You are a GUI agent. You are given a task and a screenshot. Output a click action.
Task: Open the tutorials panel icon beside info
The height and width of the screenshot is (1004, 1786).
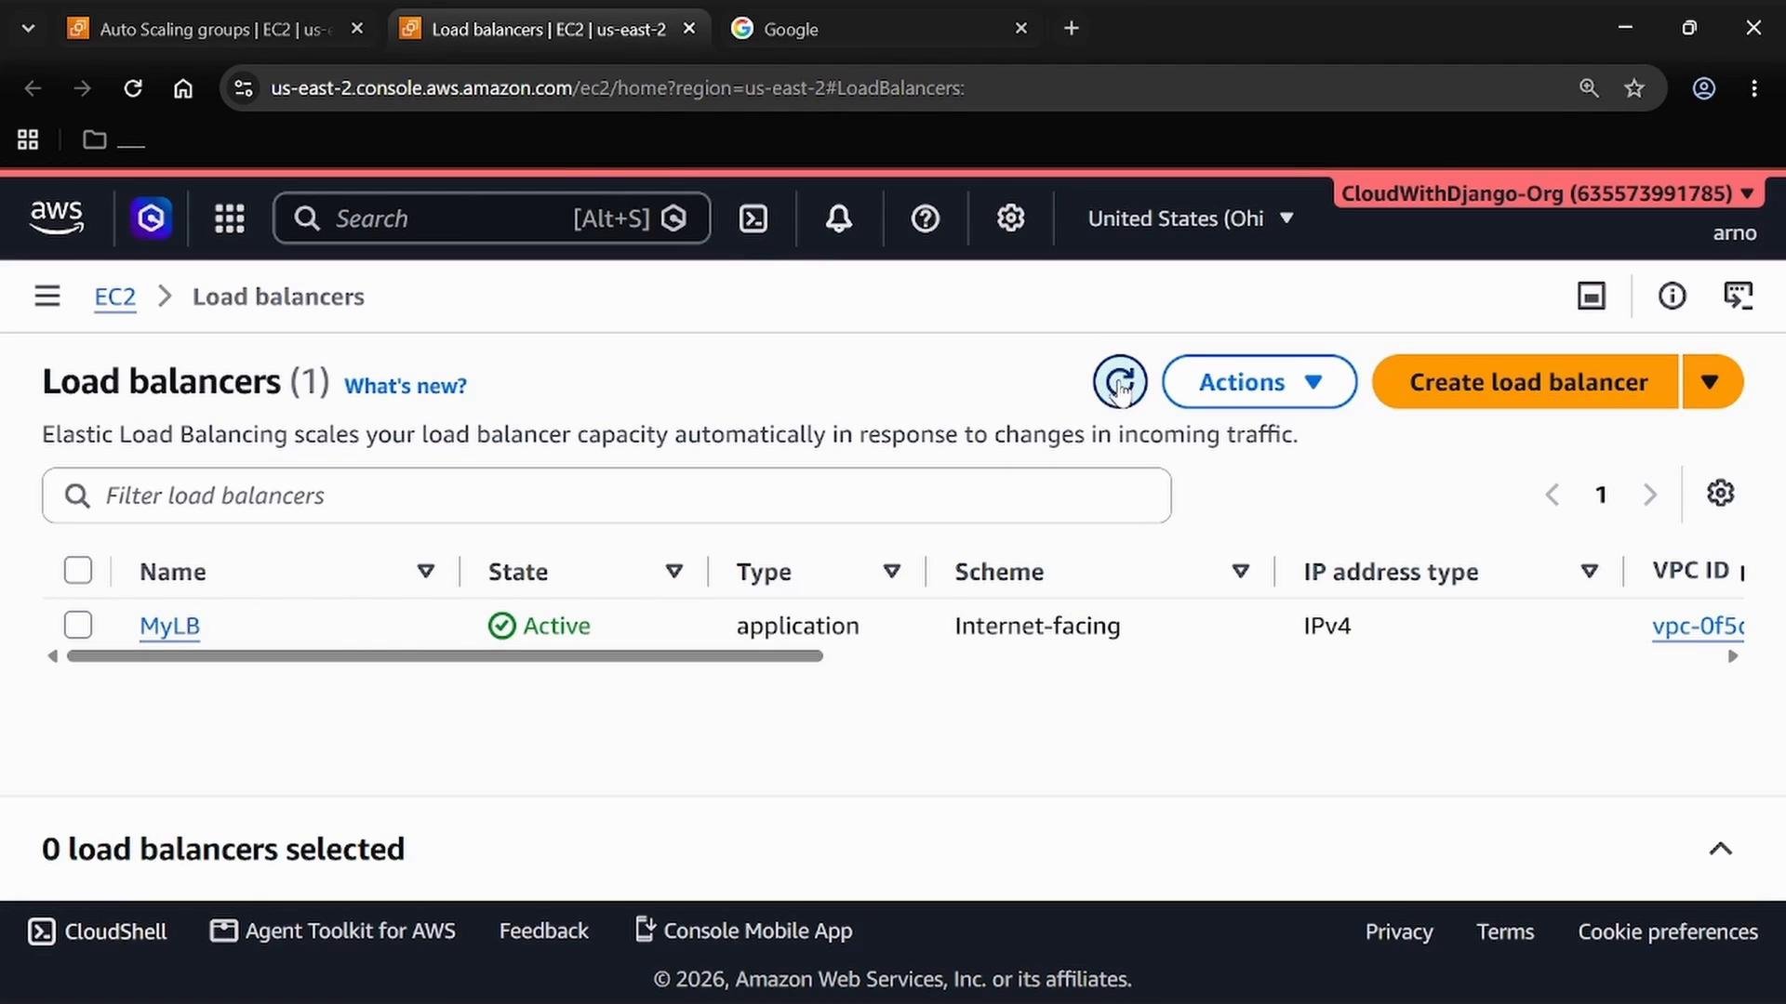pos(1738,297)
